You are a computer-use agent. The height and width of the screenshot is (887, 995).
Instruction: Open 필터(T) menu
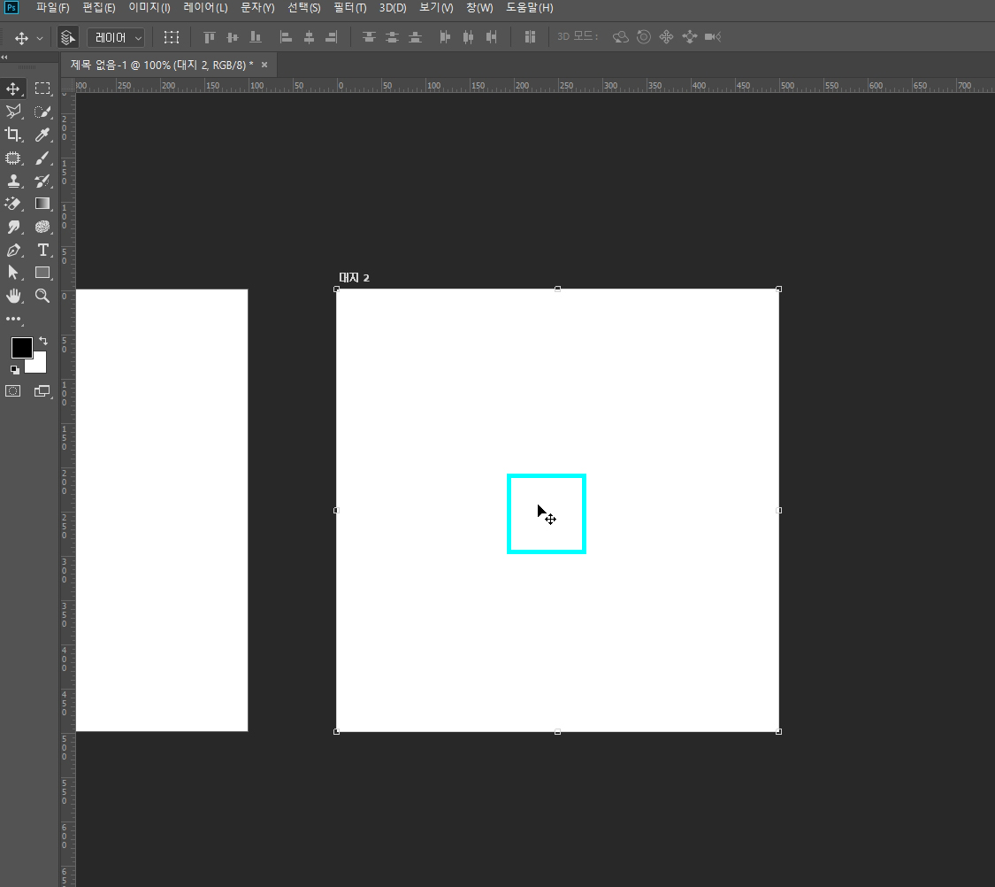point(350,8)
